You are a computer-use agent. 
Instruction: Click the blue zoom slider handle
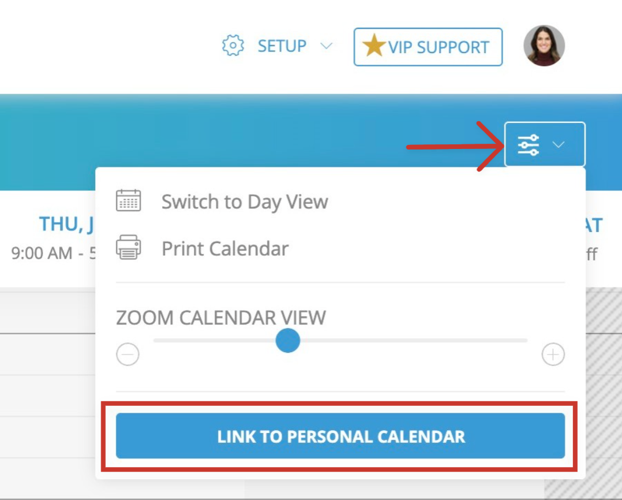tap(287, 341)
